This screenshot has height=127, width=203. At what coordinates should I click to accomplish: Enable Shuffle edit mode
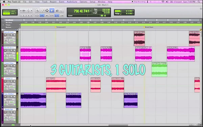pyautogui.click(x=6, y=11)
